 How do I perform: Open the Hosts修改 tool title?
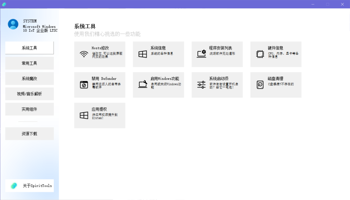click(x=100, y=48)
